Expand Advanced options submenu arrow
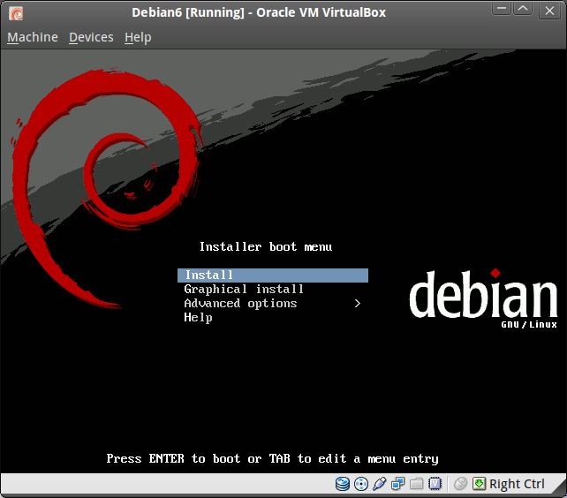This screenshot has width=567, height=498. pyautogui.click(x=358, y=304)
